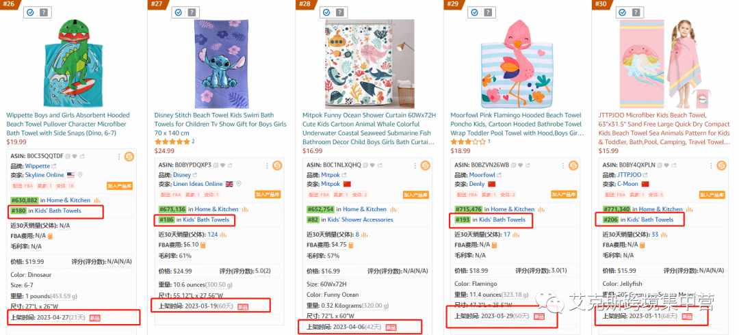
Task: Open three-dot menu on JTTPJOO product panel
Action: click(x=711, y=166)
